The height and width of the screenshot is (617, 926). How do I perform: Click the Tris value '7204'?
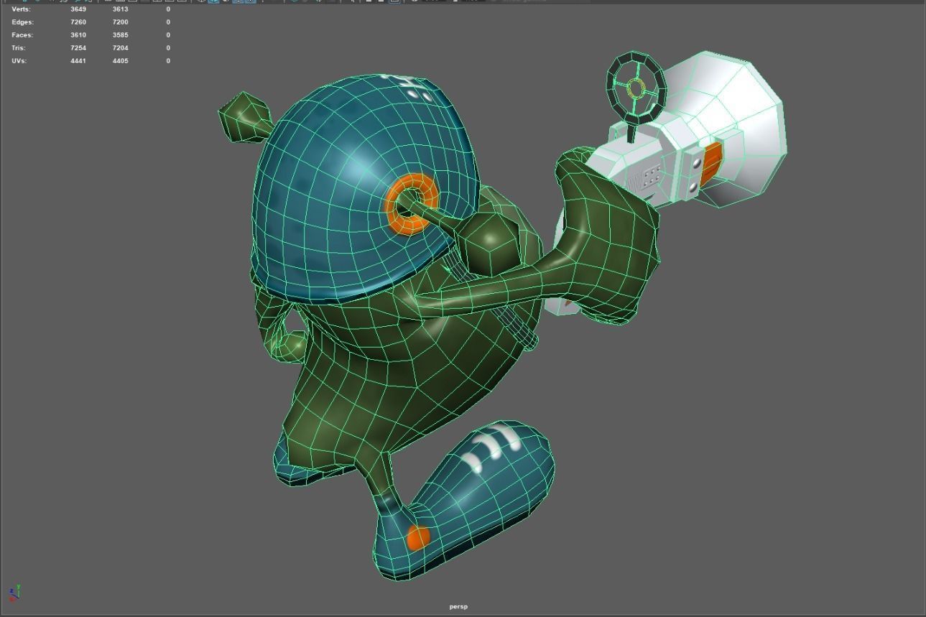click(120, 48)
